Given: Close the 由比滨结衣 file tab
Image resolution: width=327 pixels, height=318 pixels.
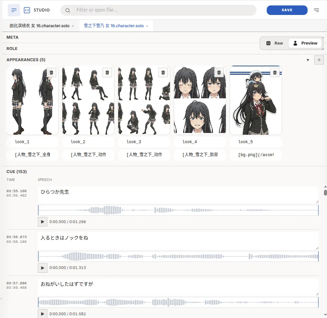Looking at the screenshot, I should pyautogui.click(x=73, y=26).
